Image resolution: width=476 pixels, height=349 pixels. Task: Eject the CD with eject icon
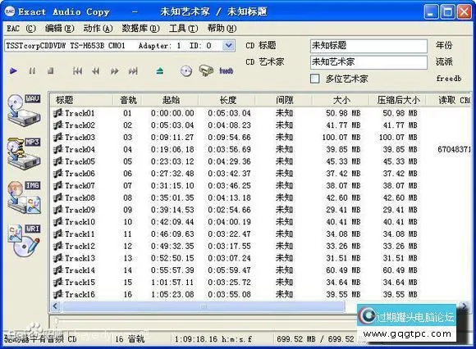[x=160, y=71]
